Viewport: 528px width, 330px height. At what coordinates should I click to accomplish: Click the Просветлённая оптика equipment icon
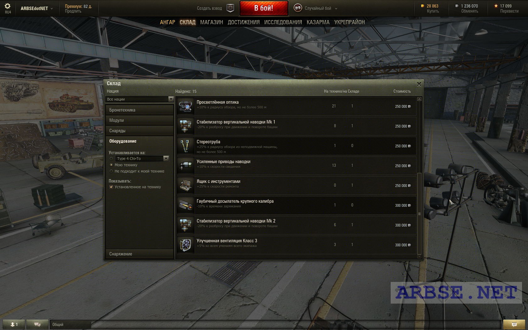185,106
